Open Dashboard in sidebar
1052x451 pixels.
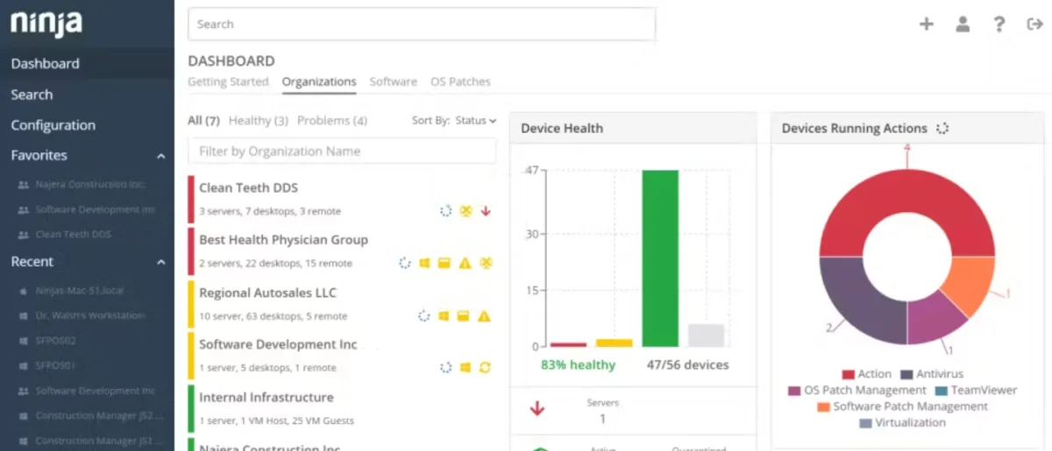point(88,64)
